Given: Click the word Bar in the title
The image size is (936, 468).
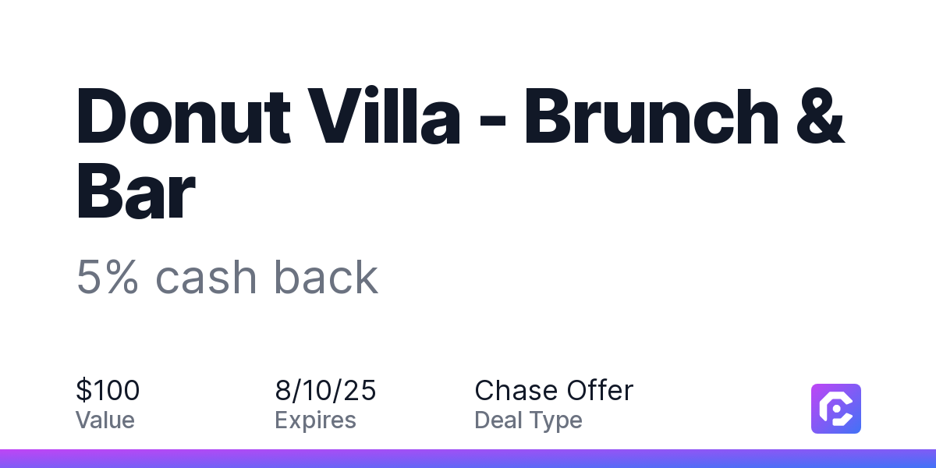Looking at the screenshot, I should [135, 192].
